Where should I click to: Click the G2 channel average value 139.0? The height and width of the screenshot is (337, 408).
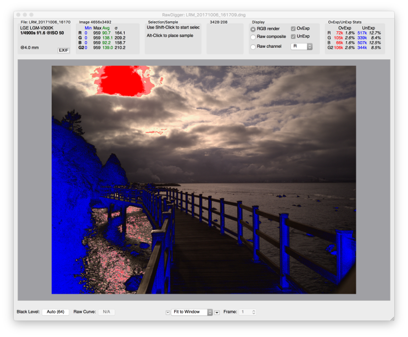(108, 48)
